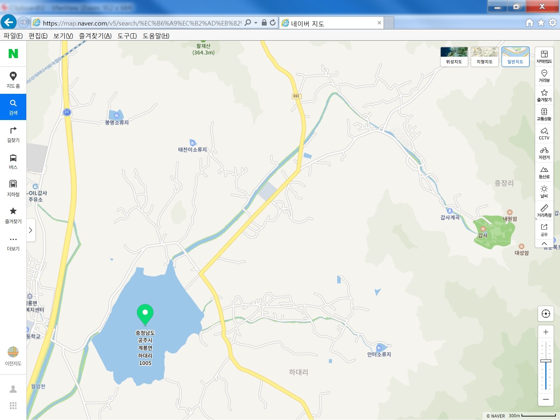
Task: Click the previous map (이전지도) button
Action: tap(13, 356)
